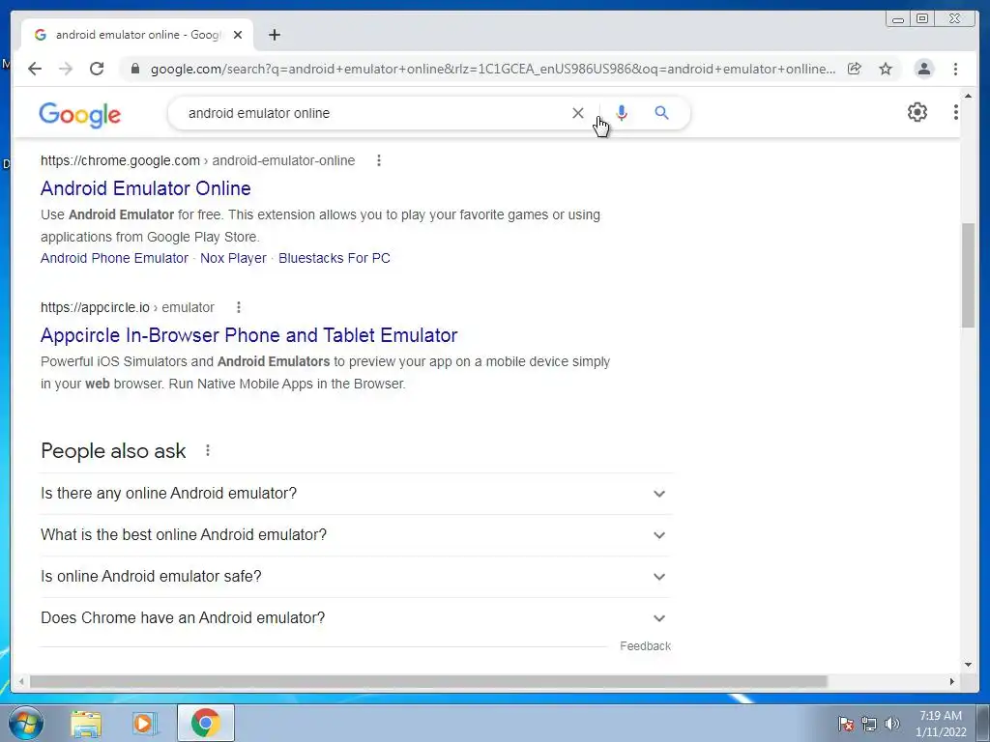View site info via the lock icon
This screenshot has width=990, height=742.
point(134,69)
